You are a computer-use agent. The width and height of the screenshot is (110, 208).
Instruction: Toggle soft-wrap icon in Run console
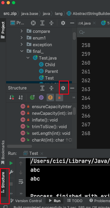pos(21,181)
